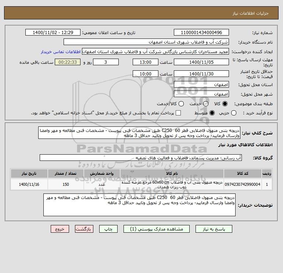Screen dimensions: 283x273
Task: Click the general need description text box
Action: tap(139, 133)
